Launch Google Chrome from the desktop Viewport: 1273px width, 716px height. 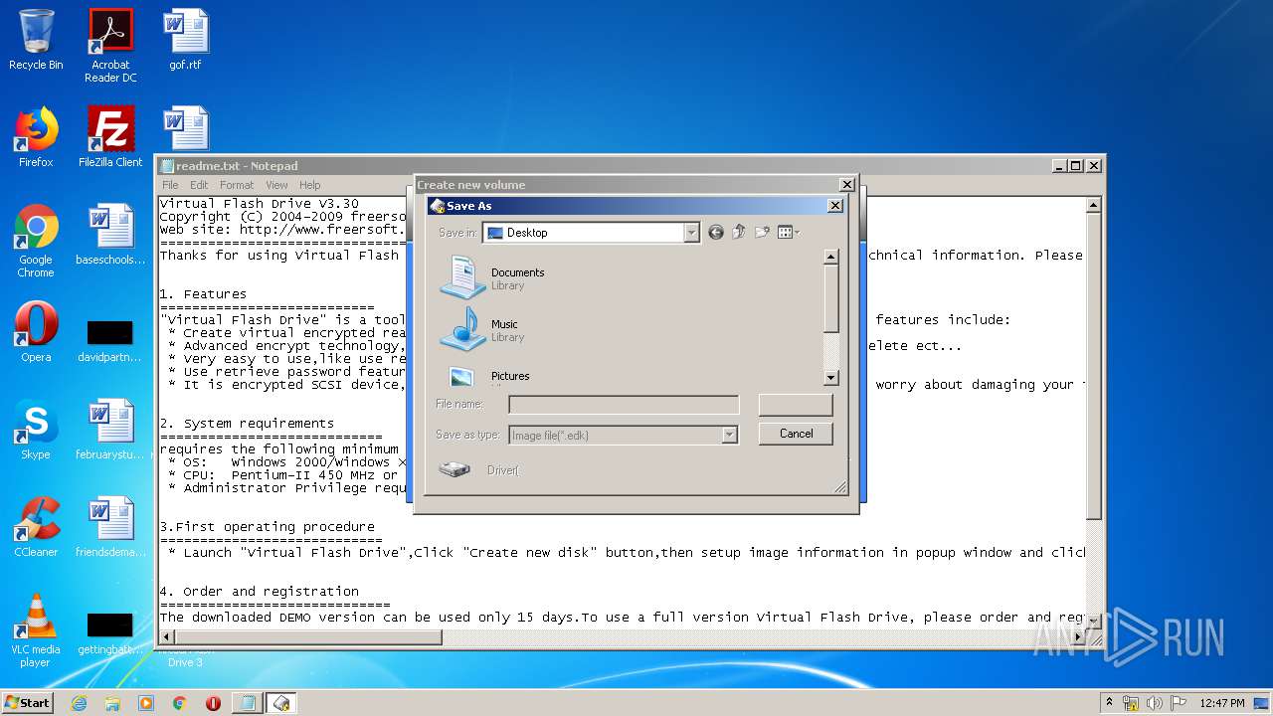click(36, 241)
